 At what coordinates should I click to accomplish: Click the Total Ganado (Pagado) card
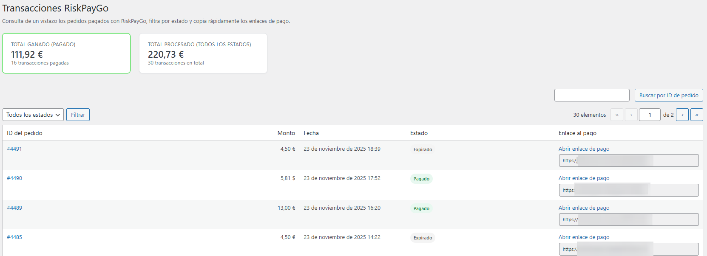pos(66,53)
